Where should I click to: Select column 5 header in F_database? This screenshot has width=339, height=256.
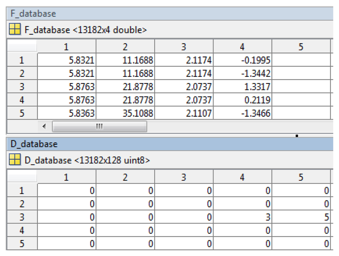301,46
